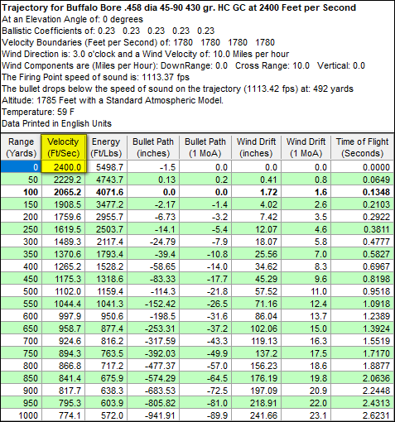Click energy value 816.2
The image size is (395, 422).
[106, 341]
